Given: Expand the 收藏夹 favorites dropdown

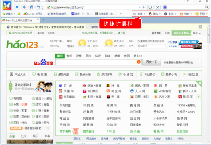Looking at the screenshot, I should (14, 14).
